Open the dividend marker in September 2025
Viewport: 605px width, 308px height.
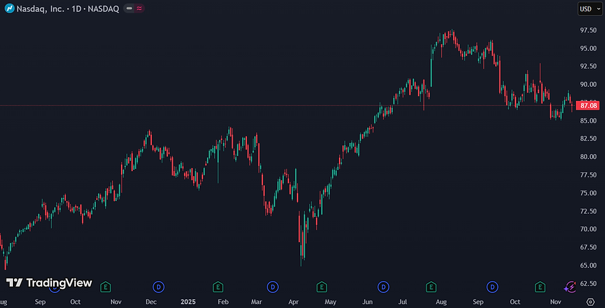point(493,286)
